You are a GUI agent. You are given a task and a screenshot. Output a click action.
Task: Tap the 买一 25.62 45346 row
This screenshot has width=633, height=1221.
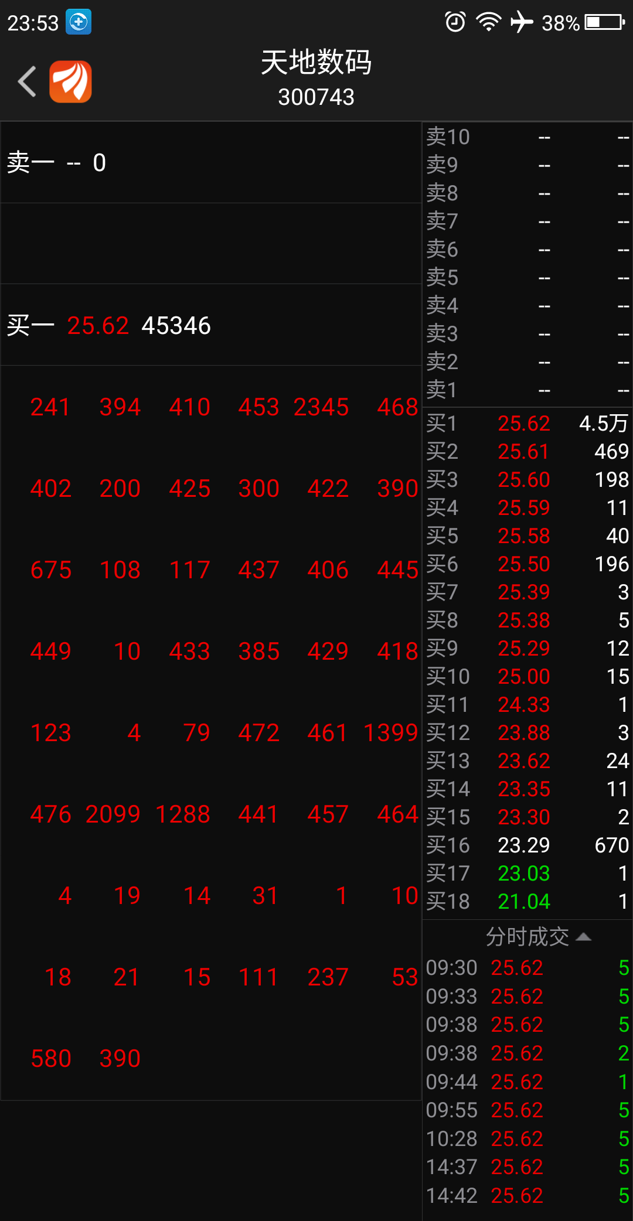coord(211,325)
